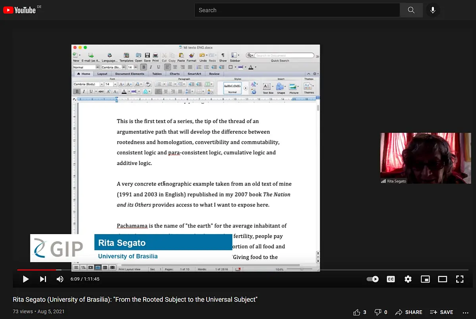Click the Paste clipboard icon in Word
This screenshot has width=476, height=319.
pos(181,55)
